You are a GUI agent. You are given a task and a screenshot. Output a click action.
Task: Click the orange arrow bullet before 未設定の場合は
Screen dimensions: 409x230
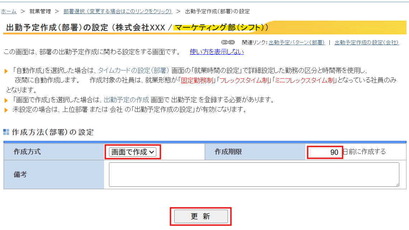coord(6,110)
